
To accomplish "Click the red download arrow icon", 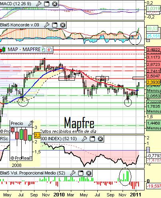I will [x=49, y=49].
